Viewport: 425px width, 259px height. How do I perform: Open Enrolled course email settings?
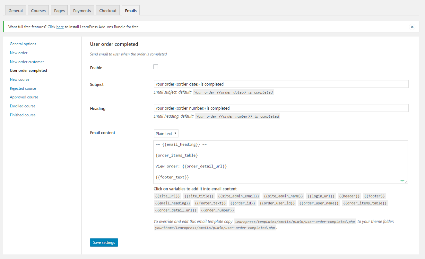click(22, 106)
